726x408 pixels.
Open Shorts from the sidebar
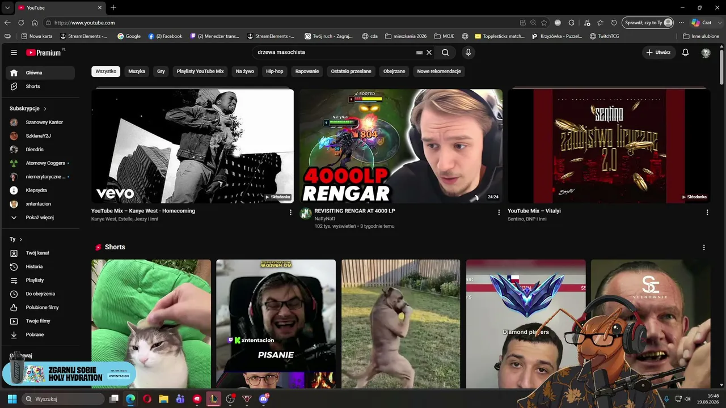click(40, 86)
